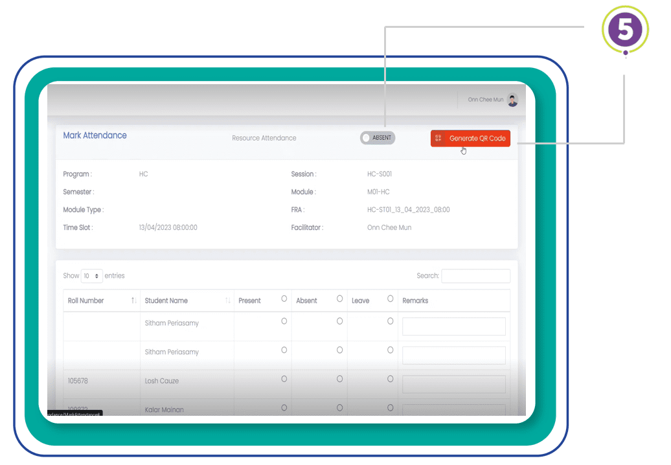This screenshot has width=671, height=465.
Task: Click remarks field for Losh Cauze
Action: 453,384
